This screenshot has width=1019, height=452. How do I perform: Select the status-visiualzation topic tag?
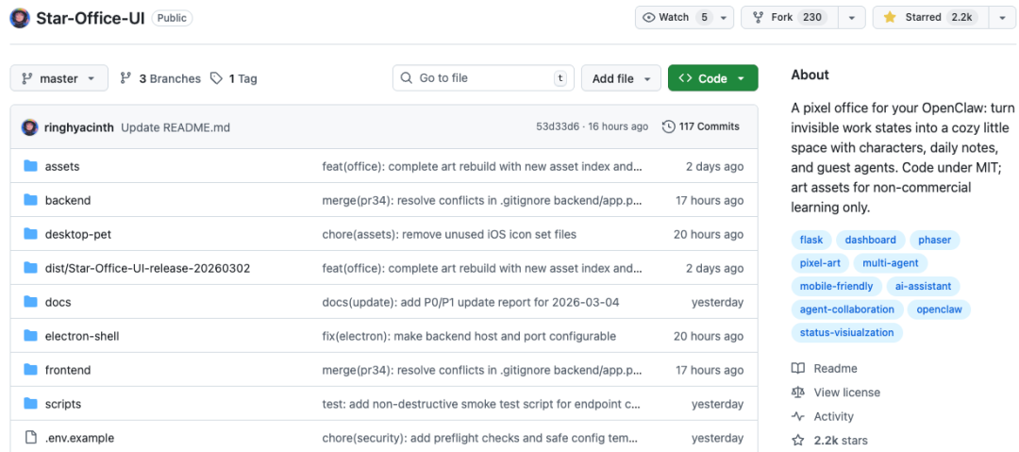click(846, 333)
